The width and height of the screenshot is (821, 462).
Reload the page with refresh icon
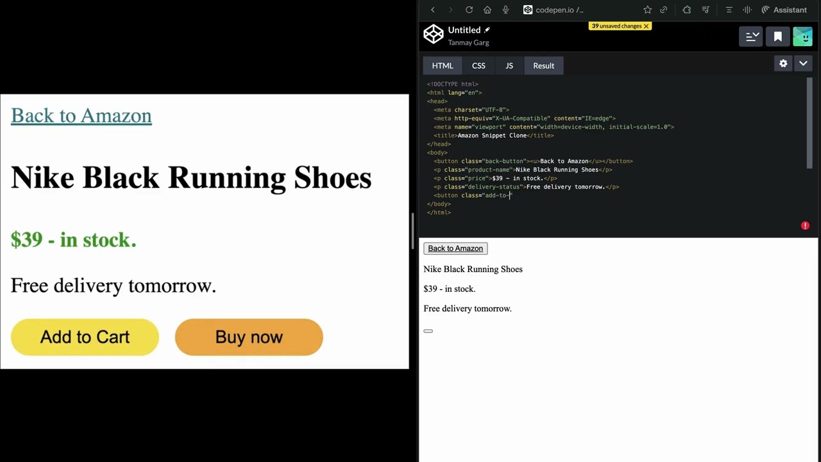coord(469,10)
